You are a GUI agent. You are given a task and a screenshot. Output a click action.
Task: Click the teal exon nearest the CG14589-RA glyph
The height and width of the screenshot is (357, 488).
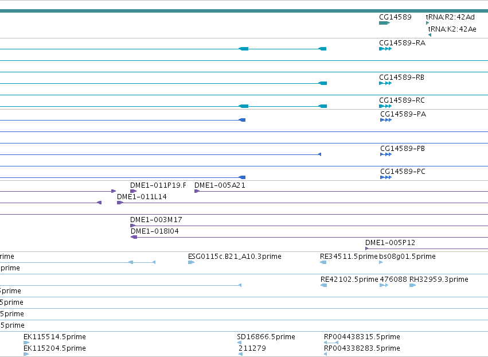click(322, 49)
